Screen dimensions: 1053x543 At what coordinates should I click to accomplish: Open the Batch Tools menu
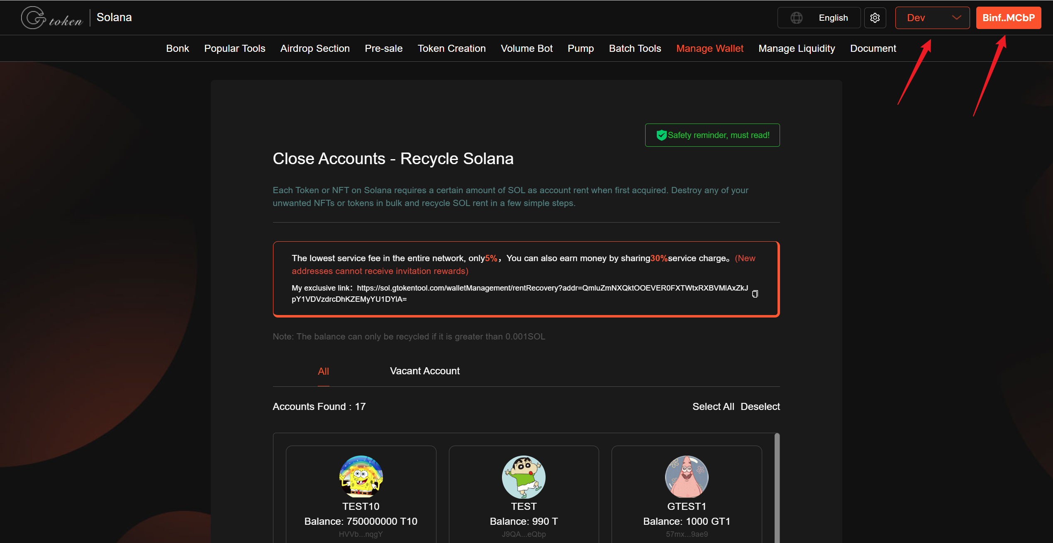[635, 48]
